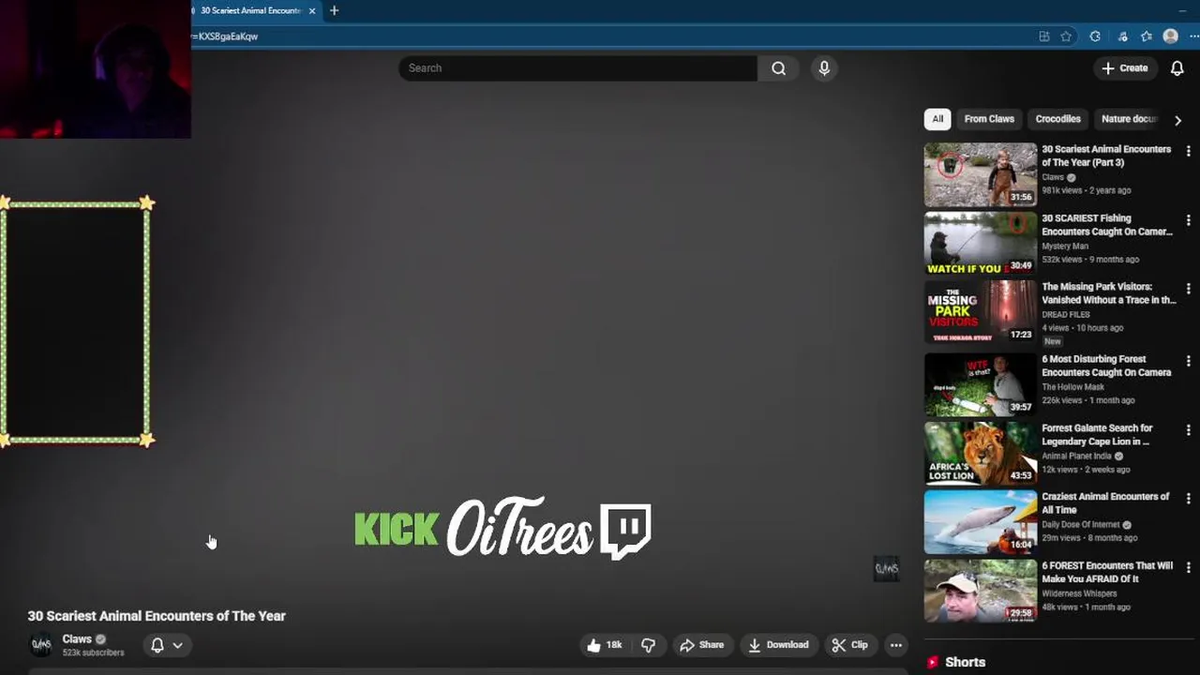Open options for Missing Park Visitors video
Image resolution: width=1200 pixels, height=675 pixels.
pos(1188,289)
